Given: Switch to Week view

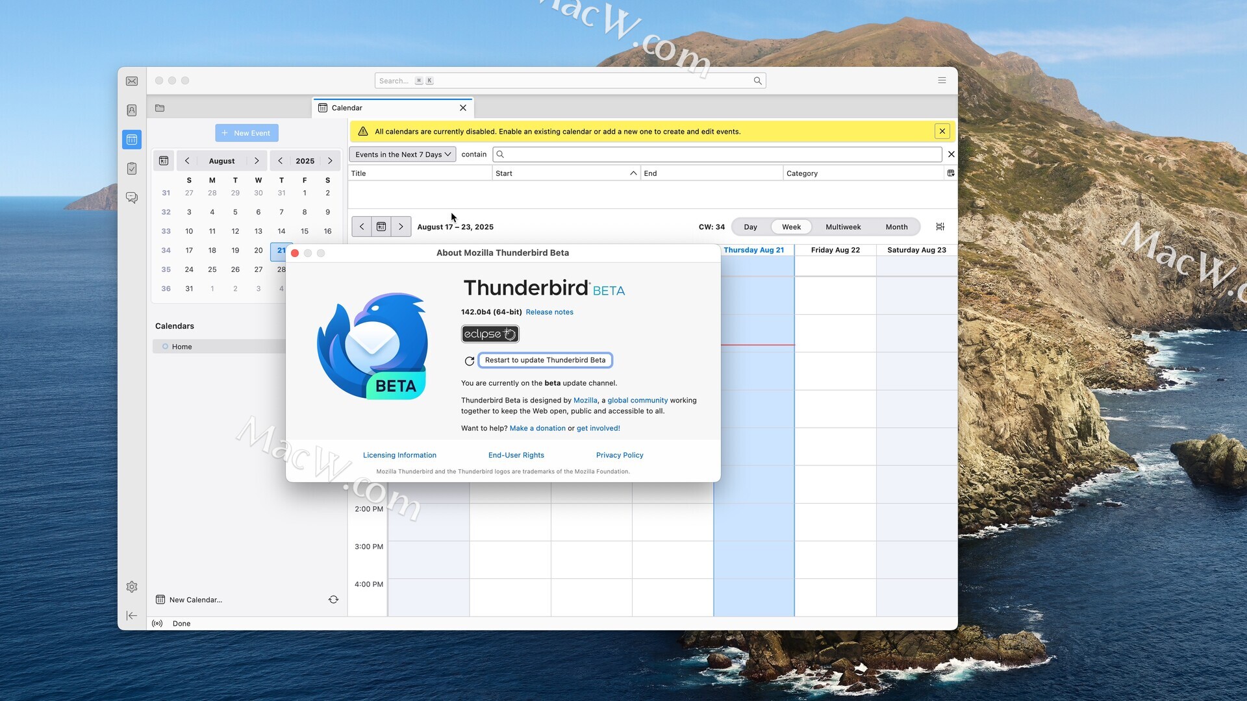Looking at the screenshot, I should coord(791,227).
